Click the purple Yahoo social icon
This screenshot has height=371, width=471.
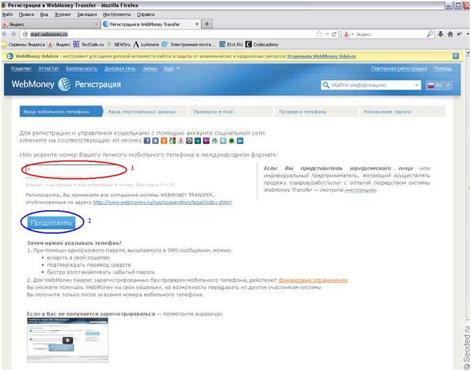tap(206, 141)
